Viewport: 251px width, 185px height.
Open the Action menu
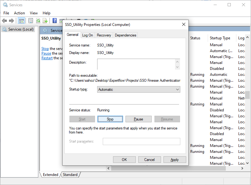pyautogui.click(x=19, y=13)
